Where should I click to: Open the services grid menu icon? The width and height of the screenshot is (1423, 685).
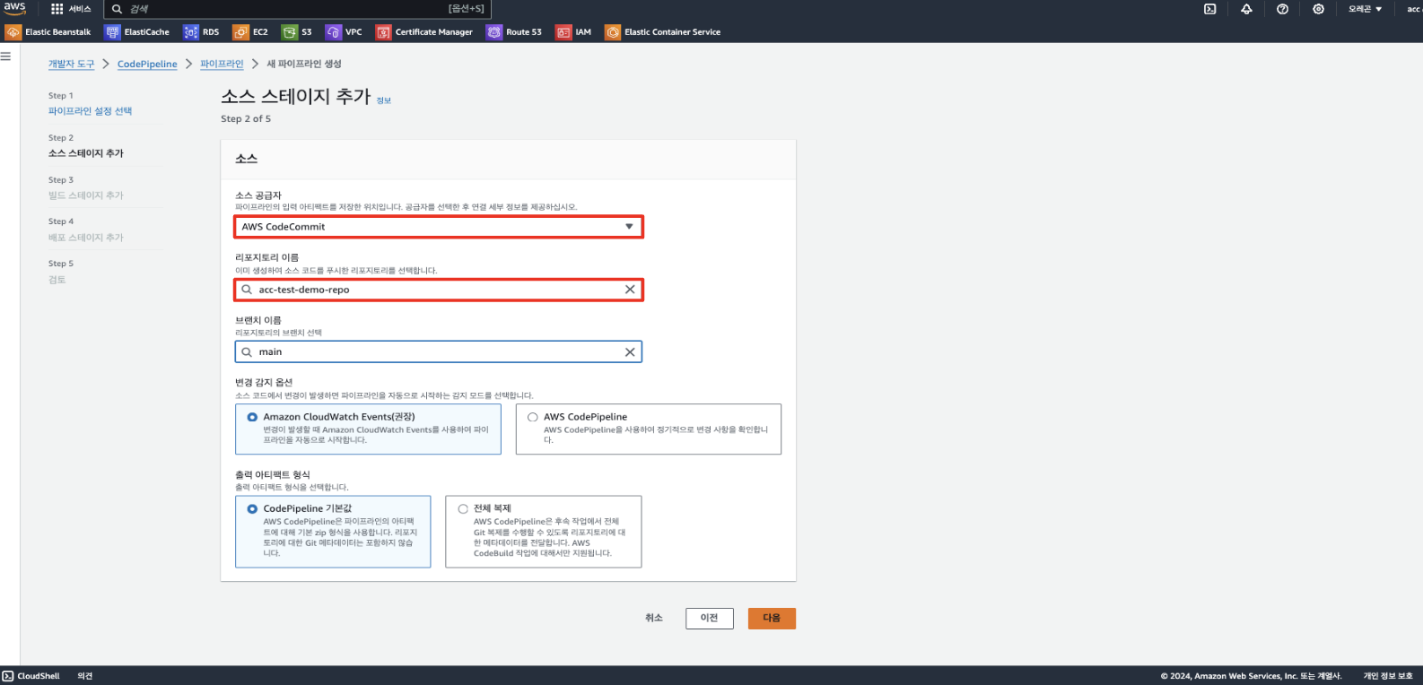(x=57, y=9)
